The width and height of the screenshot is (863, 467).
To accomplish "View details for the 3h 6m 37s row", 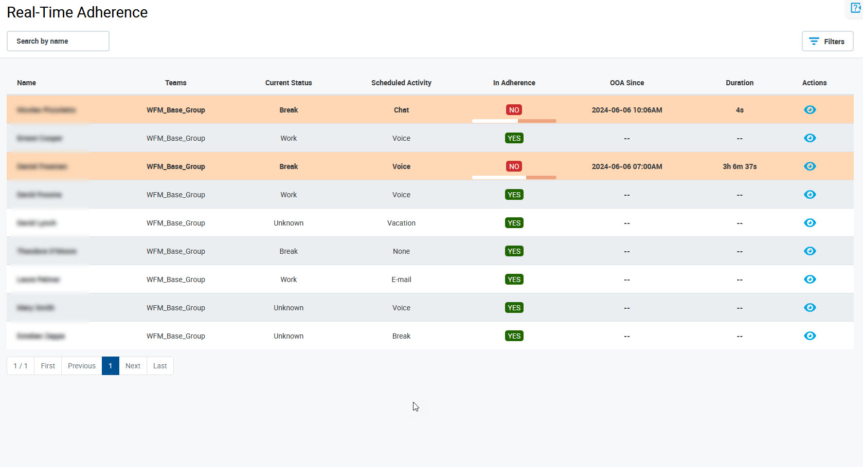I will tap(810, 166).
